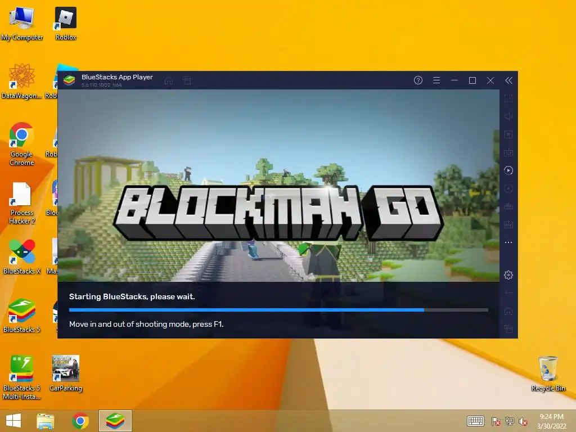The width and height of the screenshot is (576, 432).
Task: Open the BlueStacks hamburger menu
Action: [x=436, y=80]
